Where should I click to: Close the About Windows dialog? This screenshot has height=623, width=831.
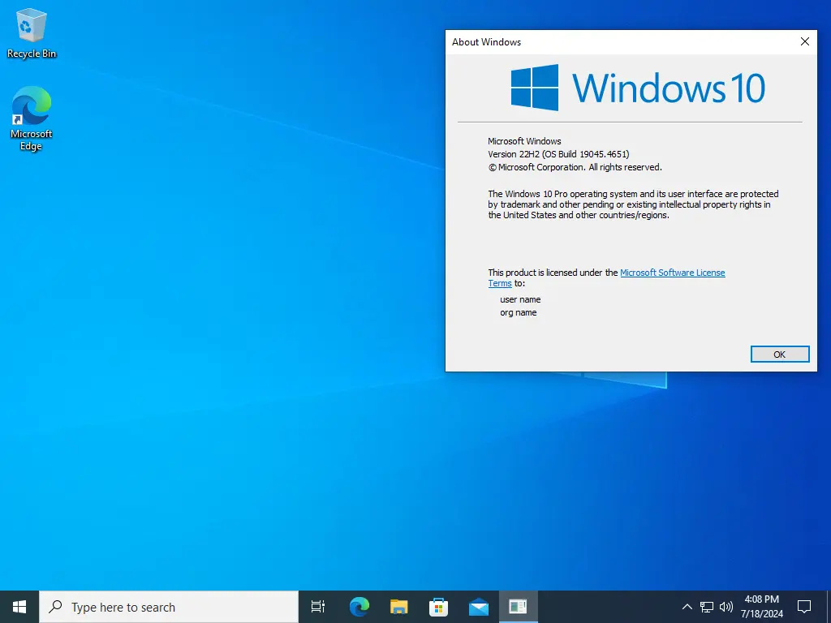coord(804,41)
